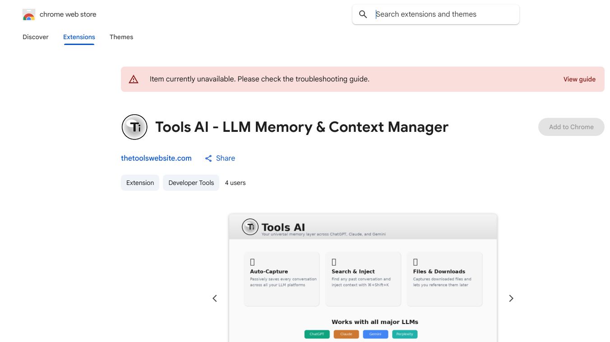Click the Add to Chrome button
This screenshot has height=342, width=610.
point(571,127)
